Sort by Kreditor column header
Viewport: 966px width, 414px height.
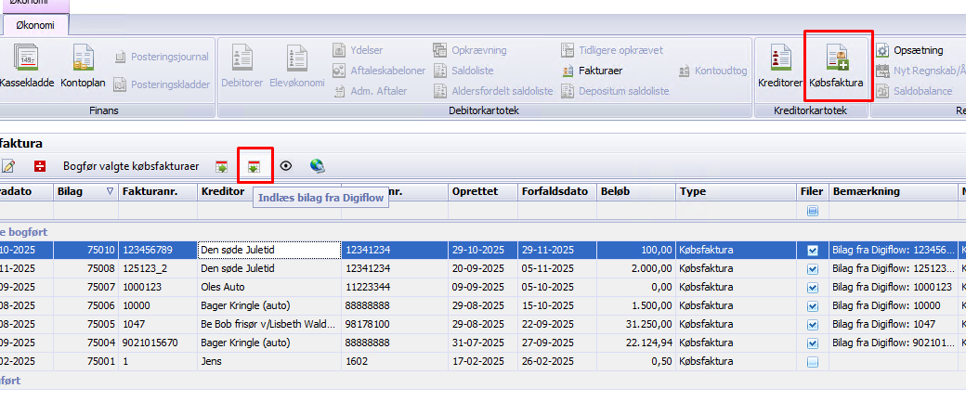click(x=269, y=191)
